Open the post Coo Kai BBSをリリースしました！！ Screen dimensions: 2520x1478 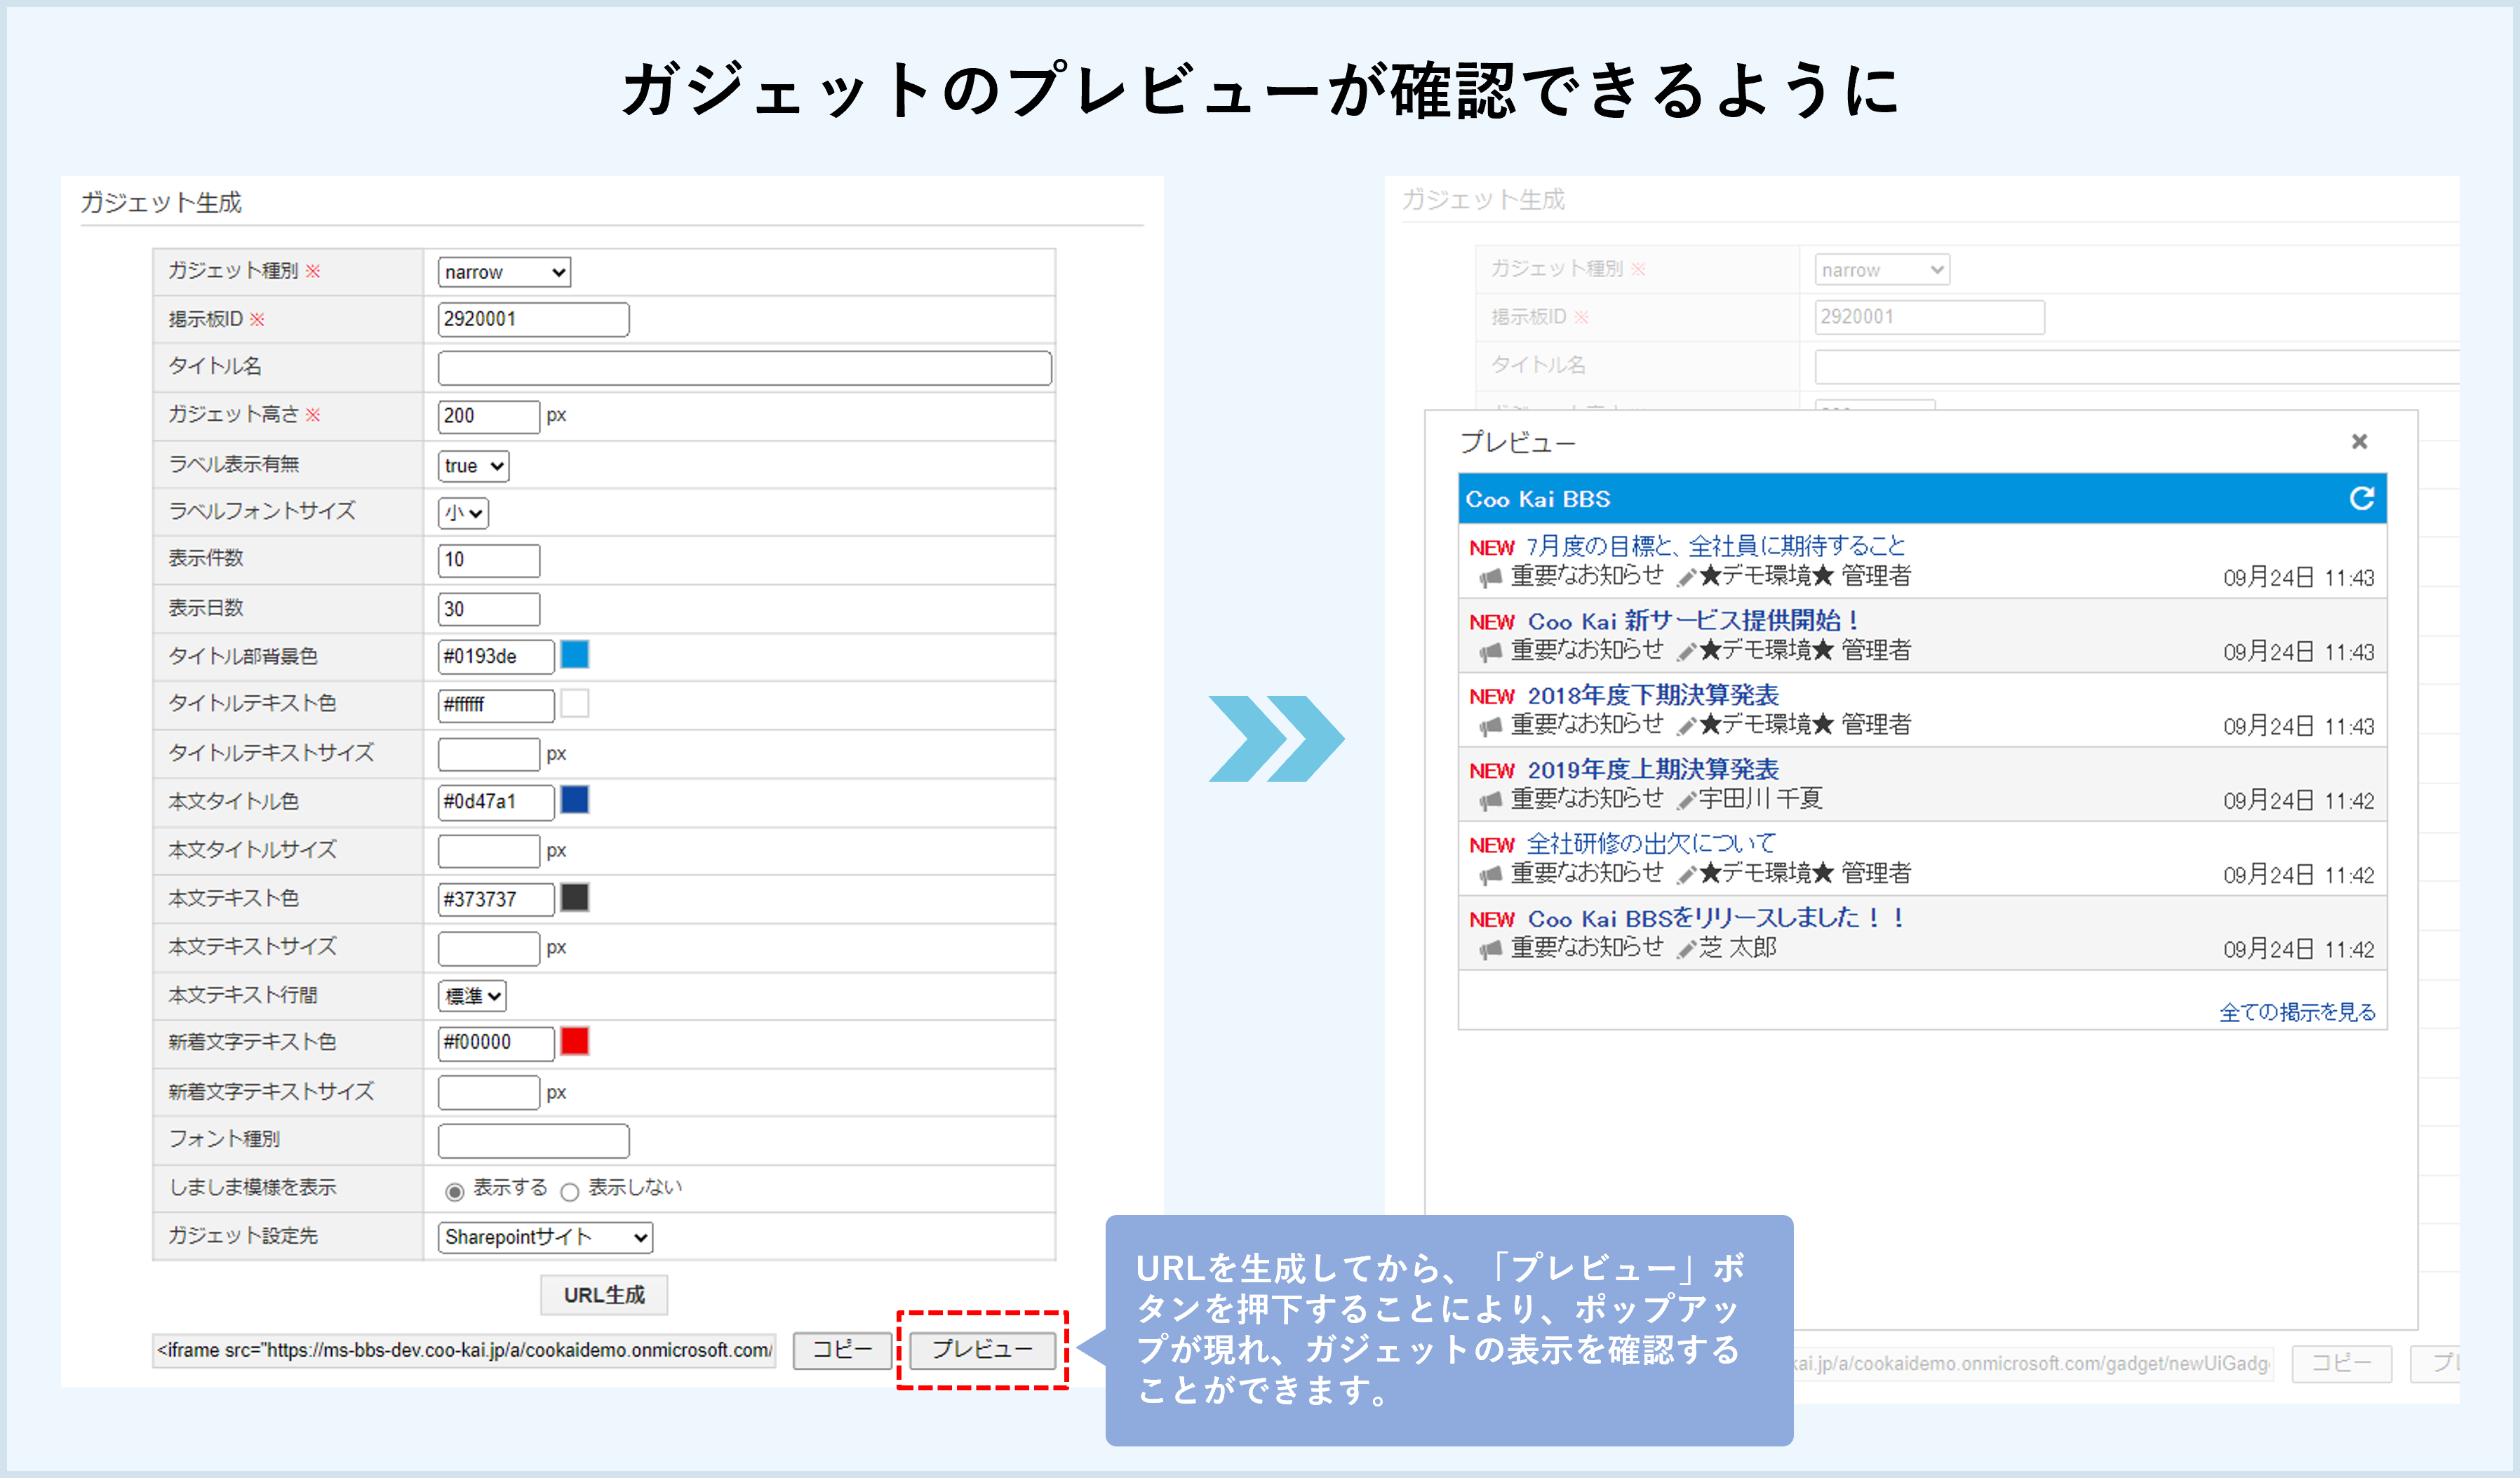[x=1715, y=918]
